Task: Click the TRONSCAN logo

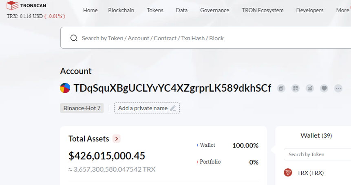Action: click(x=26, y=5)
